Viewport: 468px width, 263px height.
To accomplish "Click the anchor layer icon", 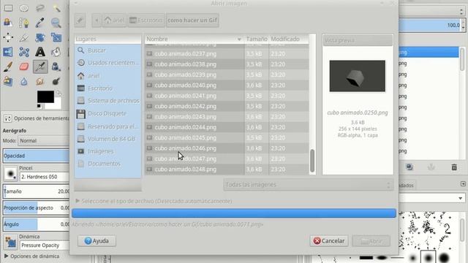I will tap(431, 167).
